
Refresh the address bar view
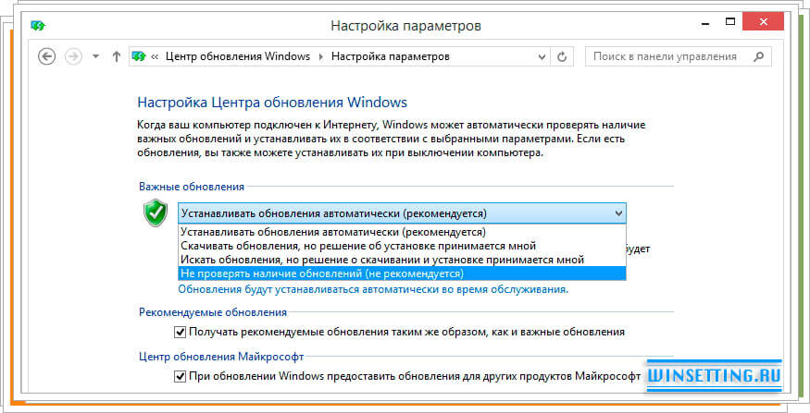pos(560,56)
